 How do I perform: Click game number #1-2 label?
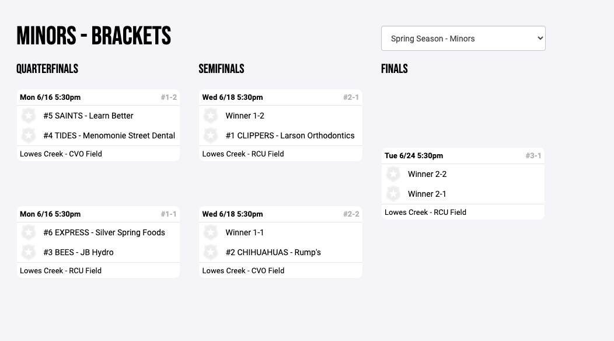(x=169, y=98)
